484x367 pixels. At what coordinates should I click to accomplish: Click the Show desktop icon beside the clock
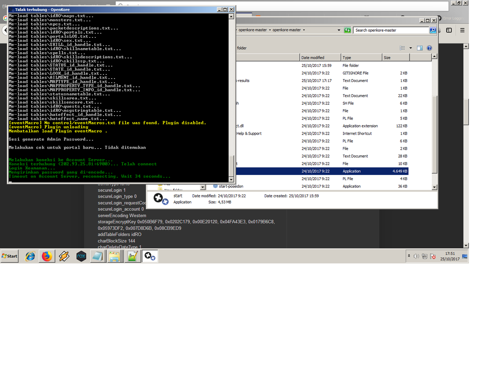click(465, 256)
